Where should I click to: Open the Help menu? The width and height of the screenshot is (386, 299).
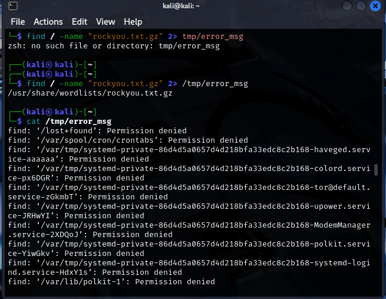133,22
